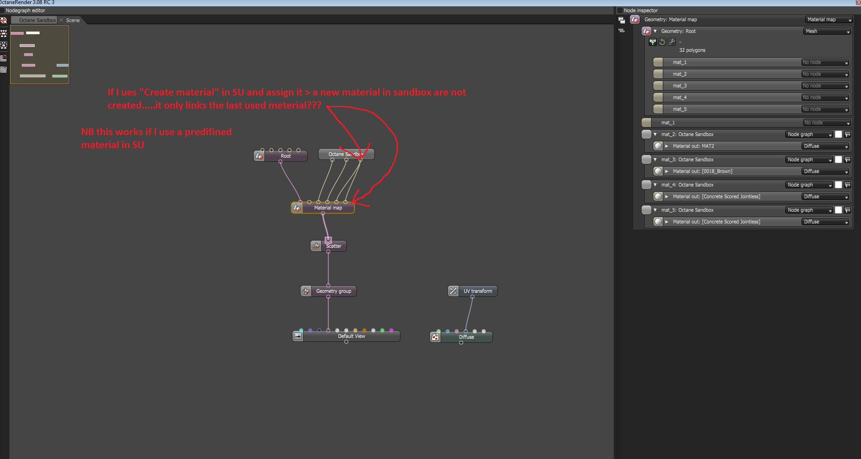The width and height of the screenshot is (861, 459).
Task: Click the material ball under mat_4 Octane Sandbox
Action: tap(658, 196)
